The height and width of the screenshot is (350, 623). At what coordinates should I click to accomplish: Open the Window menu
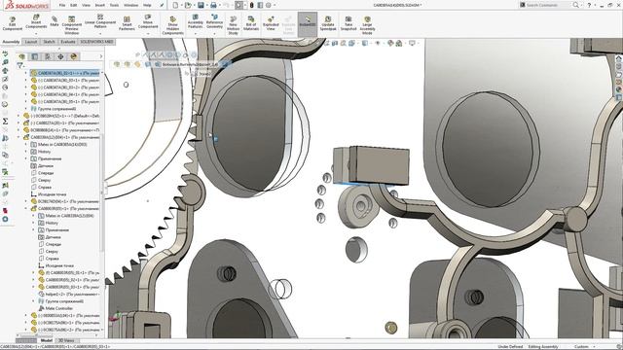coord(130,5)
